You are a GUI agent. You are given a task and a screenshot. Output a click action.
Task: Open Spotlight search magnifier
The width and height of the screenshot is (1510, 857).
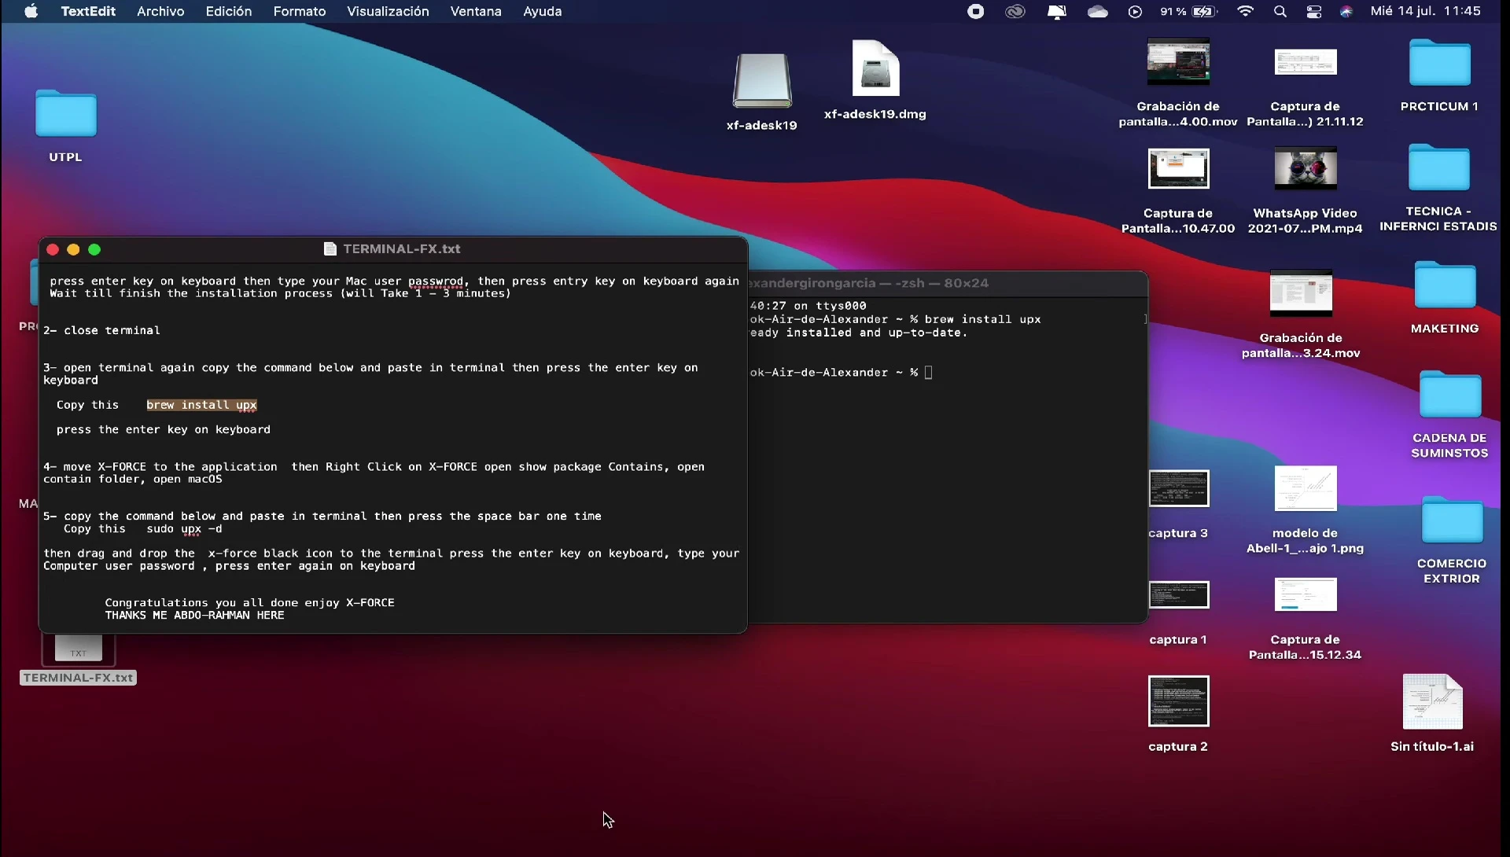tap(1280, 11)
